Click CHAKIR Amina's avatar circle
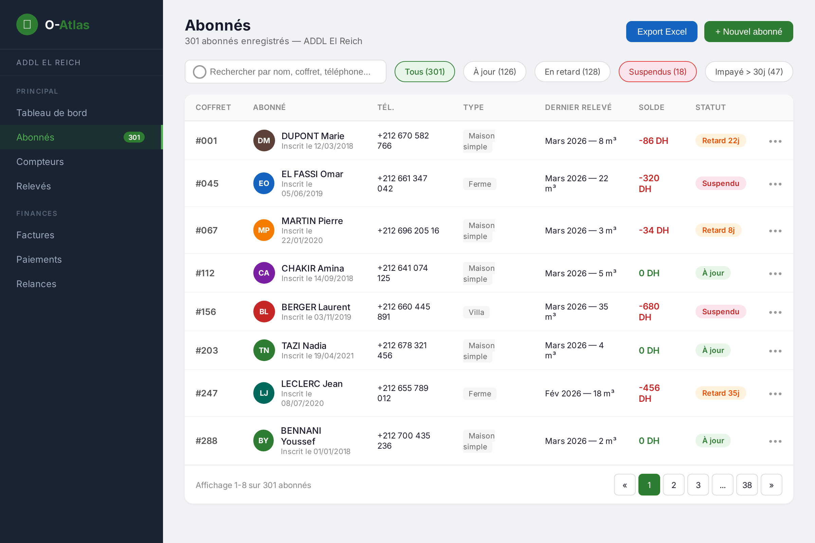The width and height of the screenshot is (815, 543). [264, 273]
